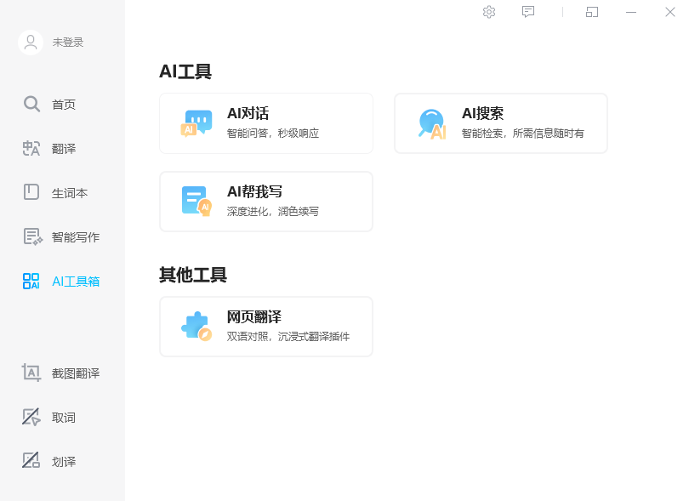
Task: Click the 未登录 login text
Action: (68, 43)
